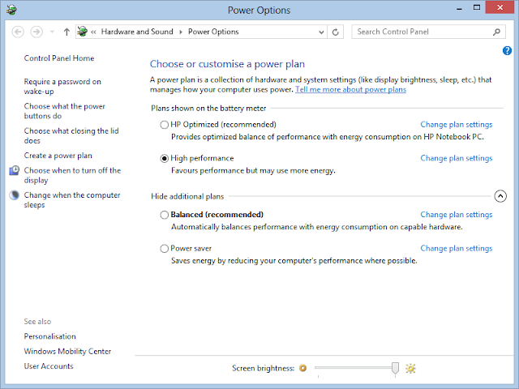The height and width of the screenshot is (389, 519).
Task: Open Control Panel Home
Action: coord(59,58)
